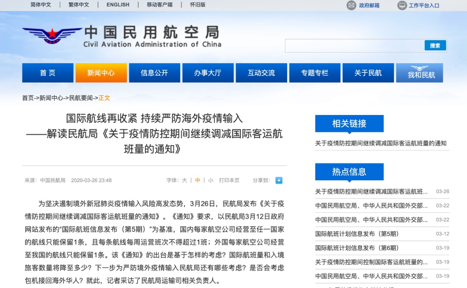Image resolution: width=467 pixels, height=288 pixels.
Task: Switch to ENGLISH version
Action: click(118, 5)
